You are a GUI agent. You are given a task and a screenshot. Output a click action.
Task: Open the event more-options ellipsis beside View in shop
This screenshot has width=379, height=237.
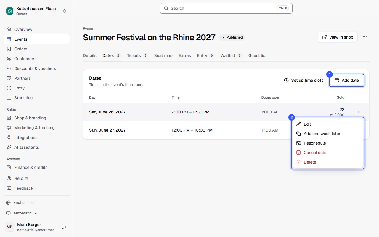pyautogui.click(x=365, y=37)
